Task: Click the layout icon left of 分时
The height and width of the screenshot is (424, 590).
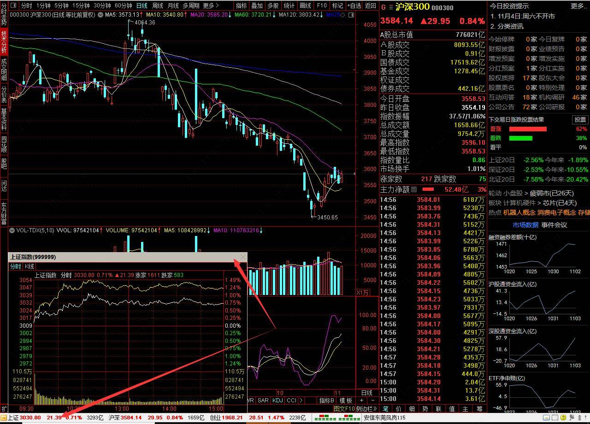Action: point(13,6)
